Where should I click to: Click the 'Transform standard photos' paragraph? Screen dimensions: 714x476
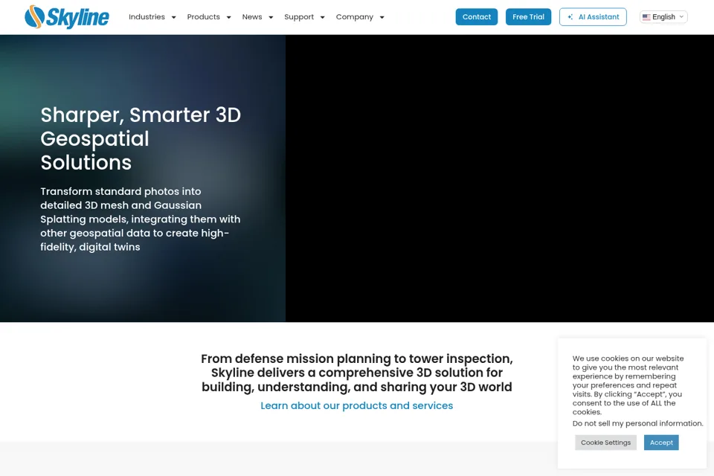[x=141, y=219]
